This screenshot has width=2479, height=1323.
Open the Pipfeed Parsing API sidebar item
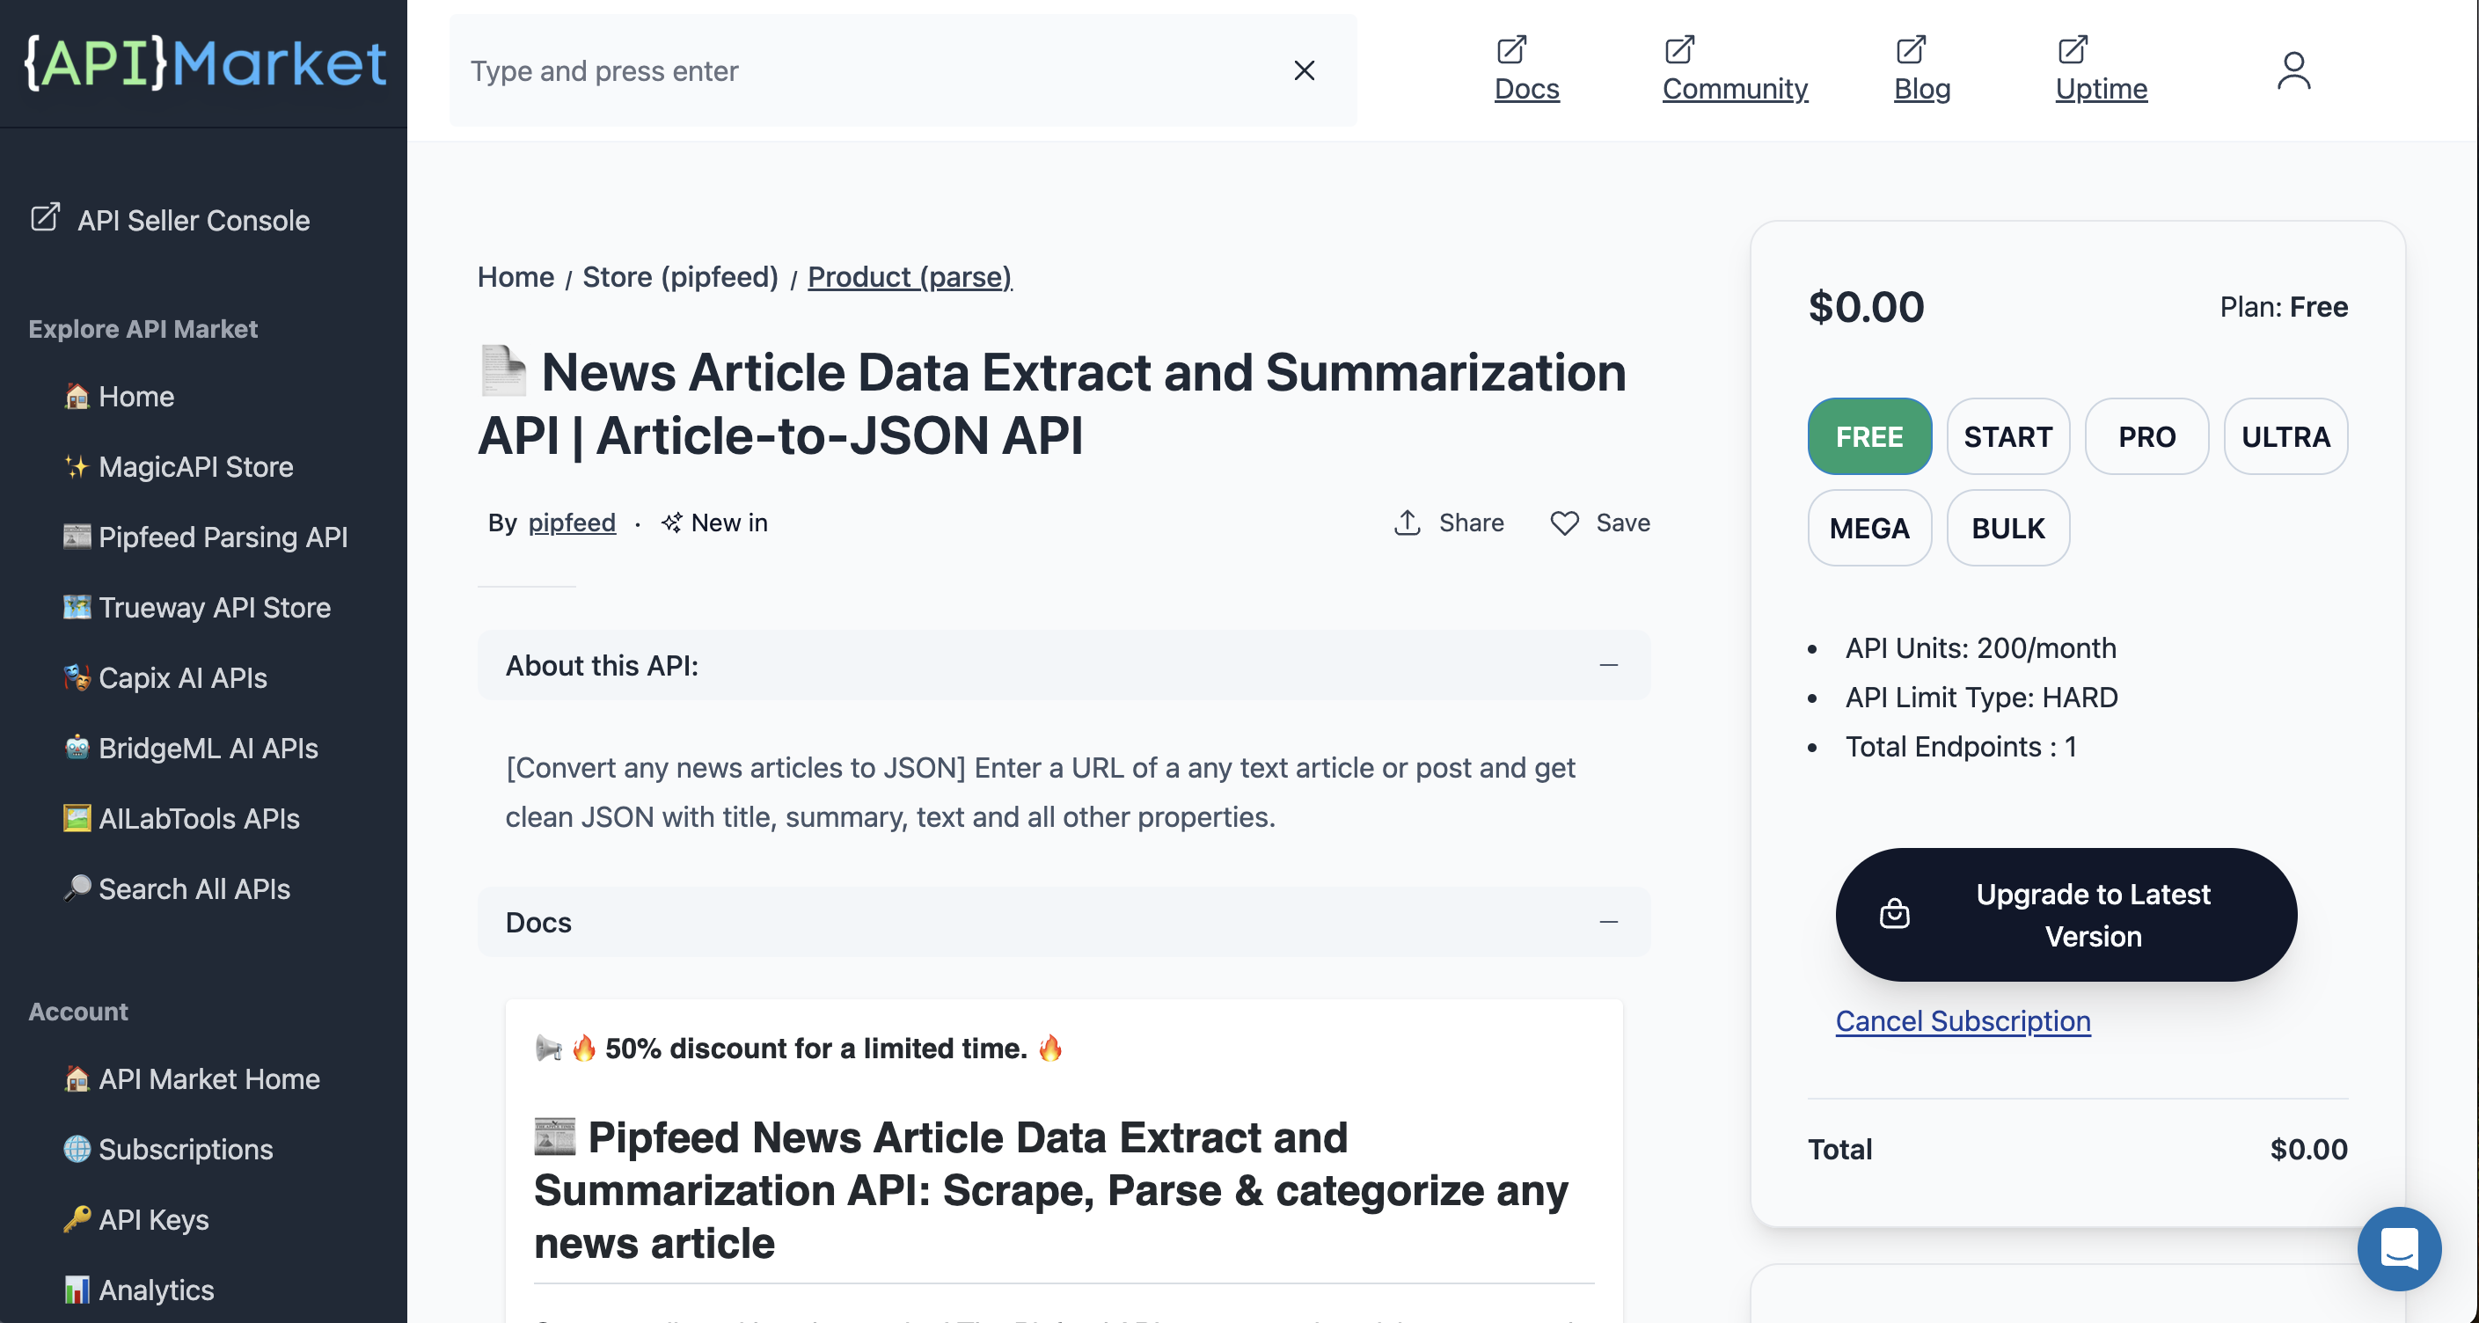(205, 537)
